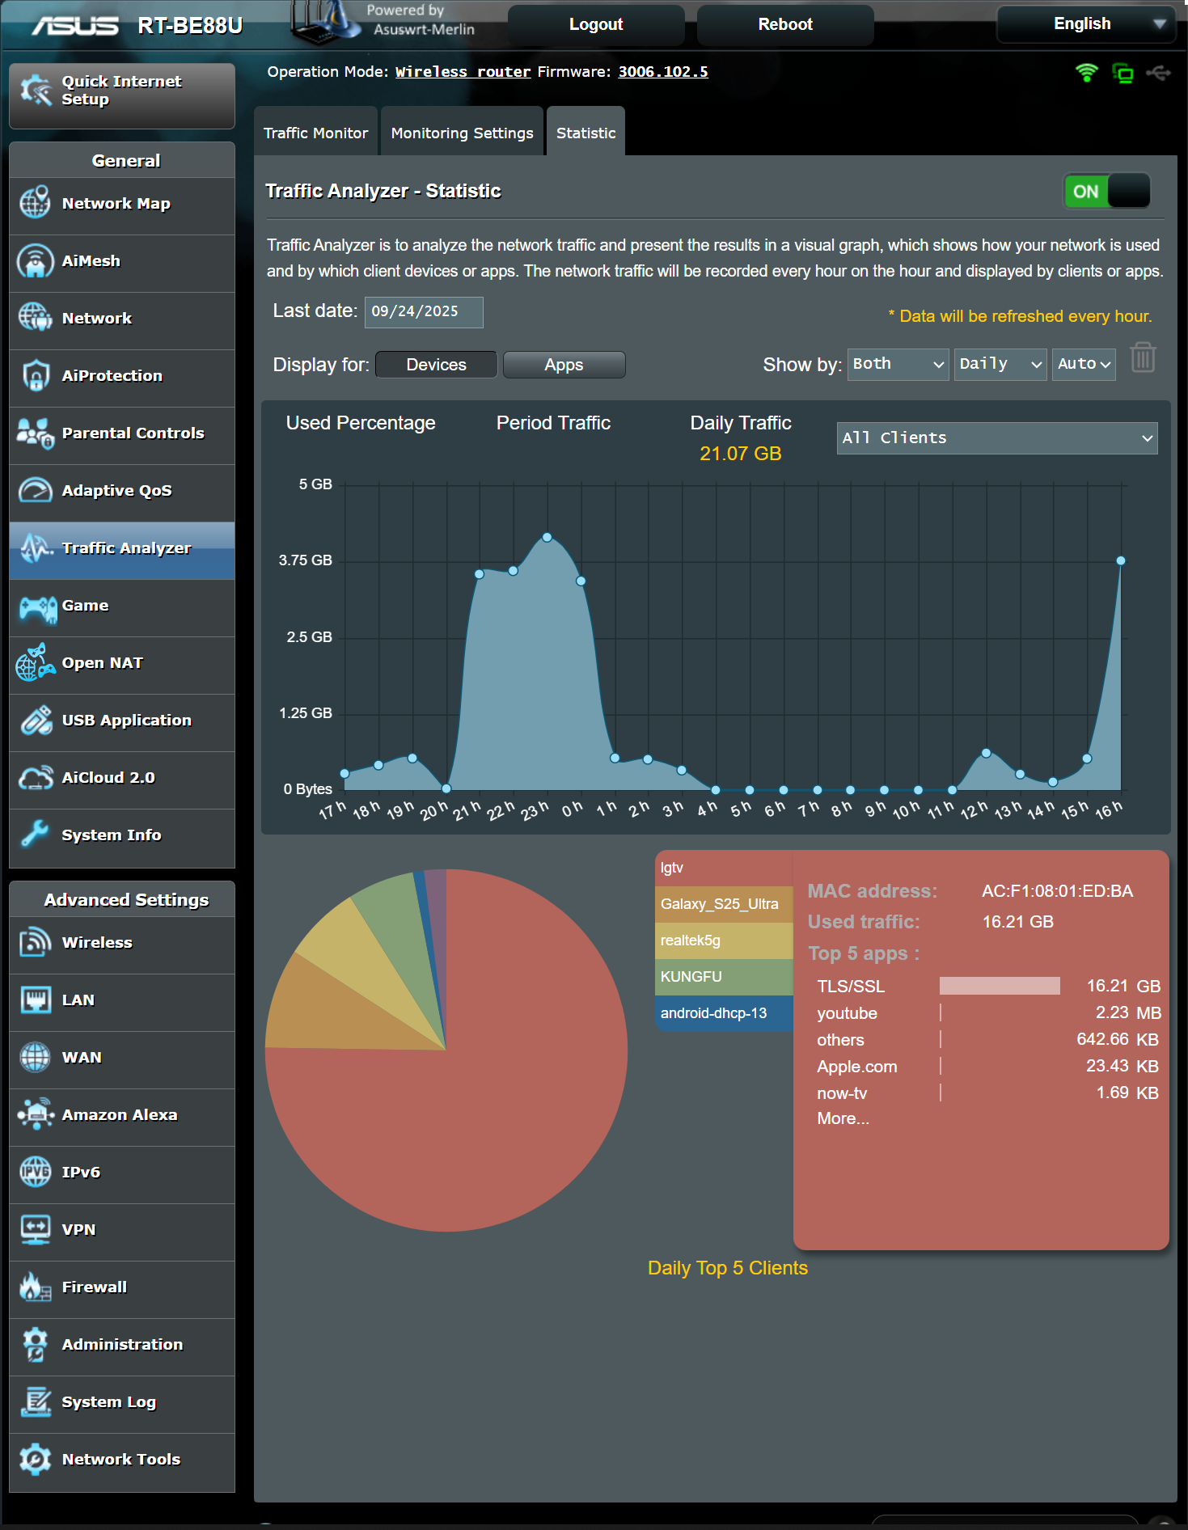Image resolution: width=1188 pixels, height=1530 pixels.
Task: Open the Network Map icon in sidebar
Action: pyautogui.click(x=35, y=203)
